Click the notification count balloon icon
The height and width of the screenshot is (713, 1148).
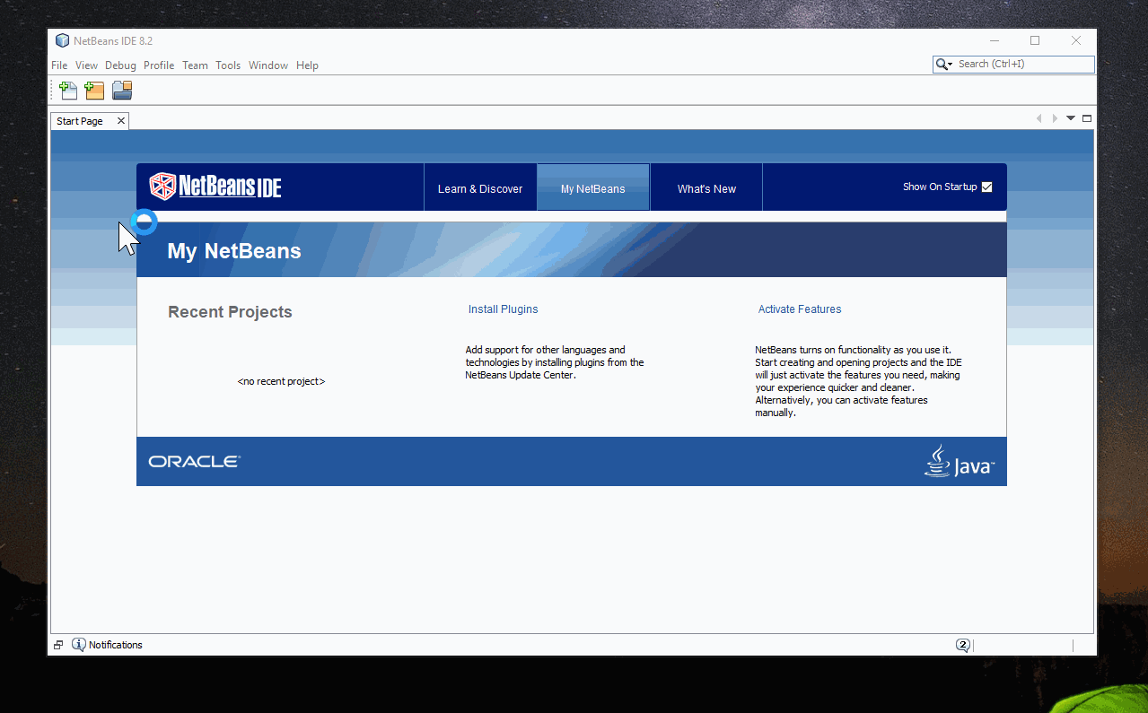point(963,645)
